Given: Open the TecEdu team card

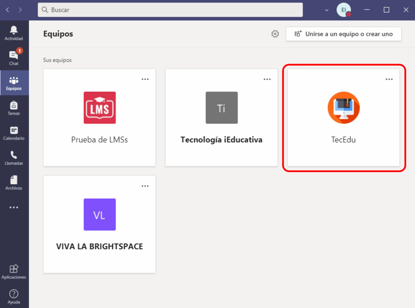Looking at the screenshot, I should coord(343,118).
